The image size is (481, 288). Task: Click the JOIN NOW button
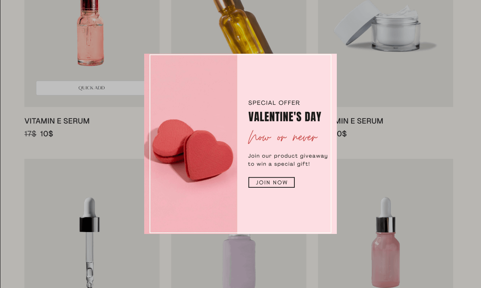click(271, 182)
